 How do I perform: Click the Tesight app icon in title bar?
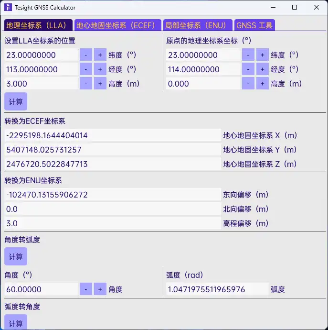8,8
